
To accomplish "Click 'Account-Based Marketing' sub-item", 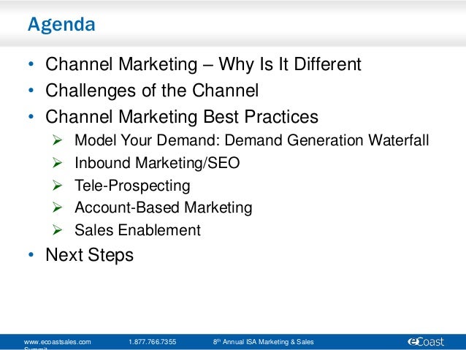I will tap(164, 208).
